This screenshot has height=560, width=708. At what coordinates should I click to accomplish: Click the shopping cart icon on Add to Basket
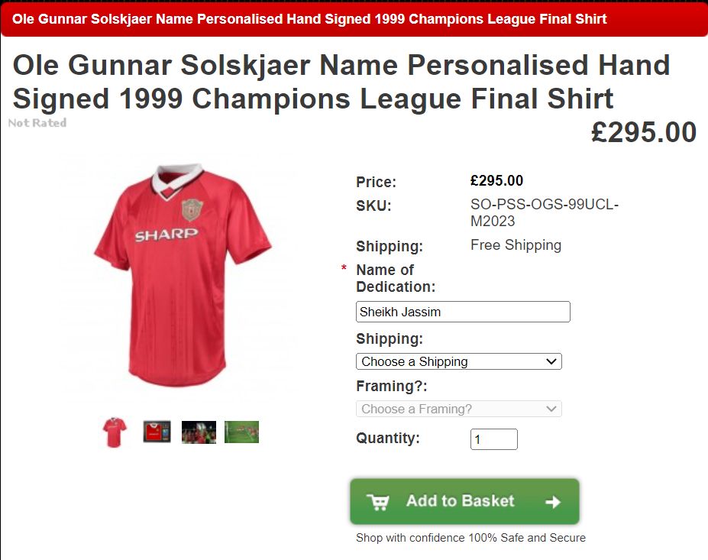(x=378, y=502)
